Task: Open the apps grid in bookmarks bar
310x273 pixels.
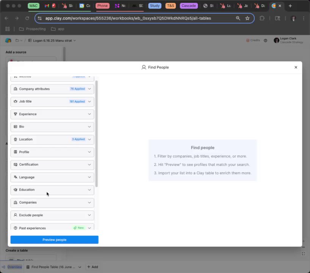Action: (8, 29)
